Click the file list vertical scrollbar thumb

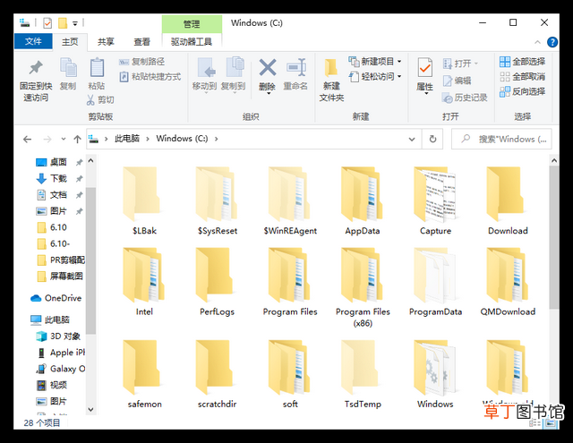pyautogui.click(x=554, y=237)
